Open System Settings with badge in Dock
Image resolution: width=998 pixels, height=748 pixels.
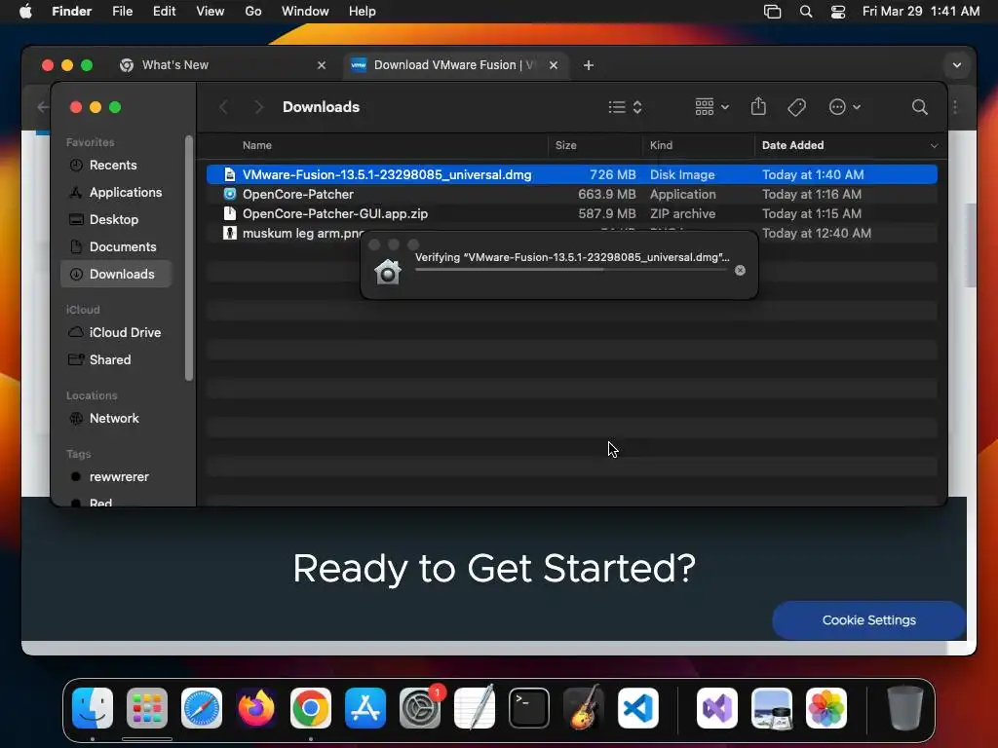click(x=420, y=708)
